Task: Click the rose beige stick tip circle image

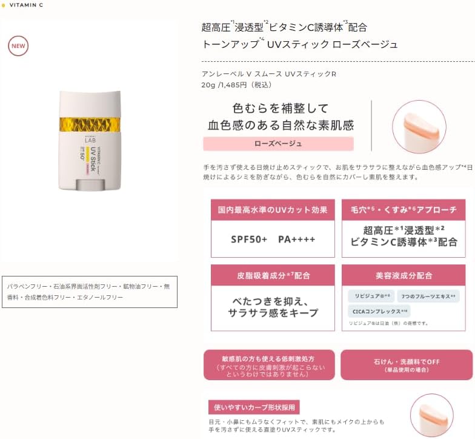Action: pyautogui.click(x=419, y=127)
